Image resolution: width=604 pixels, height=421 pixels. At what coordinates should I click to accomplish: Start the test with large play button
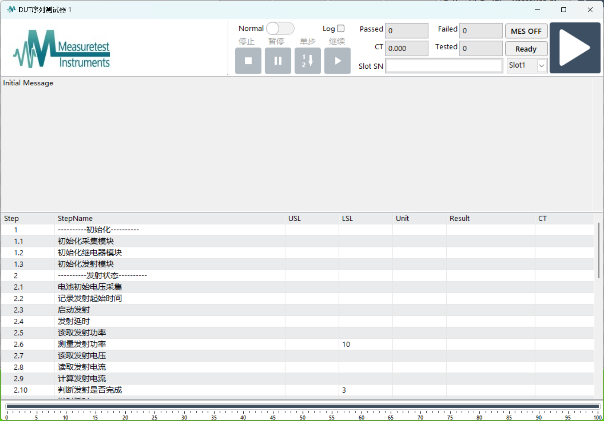[575, 48]
